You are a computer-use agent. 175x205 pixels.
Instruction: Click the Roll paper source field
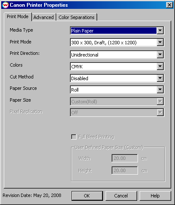click(x=114, y=90)
